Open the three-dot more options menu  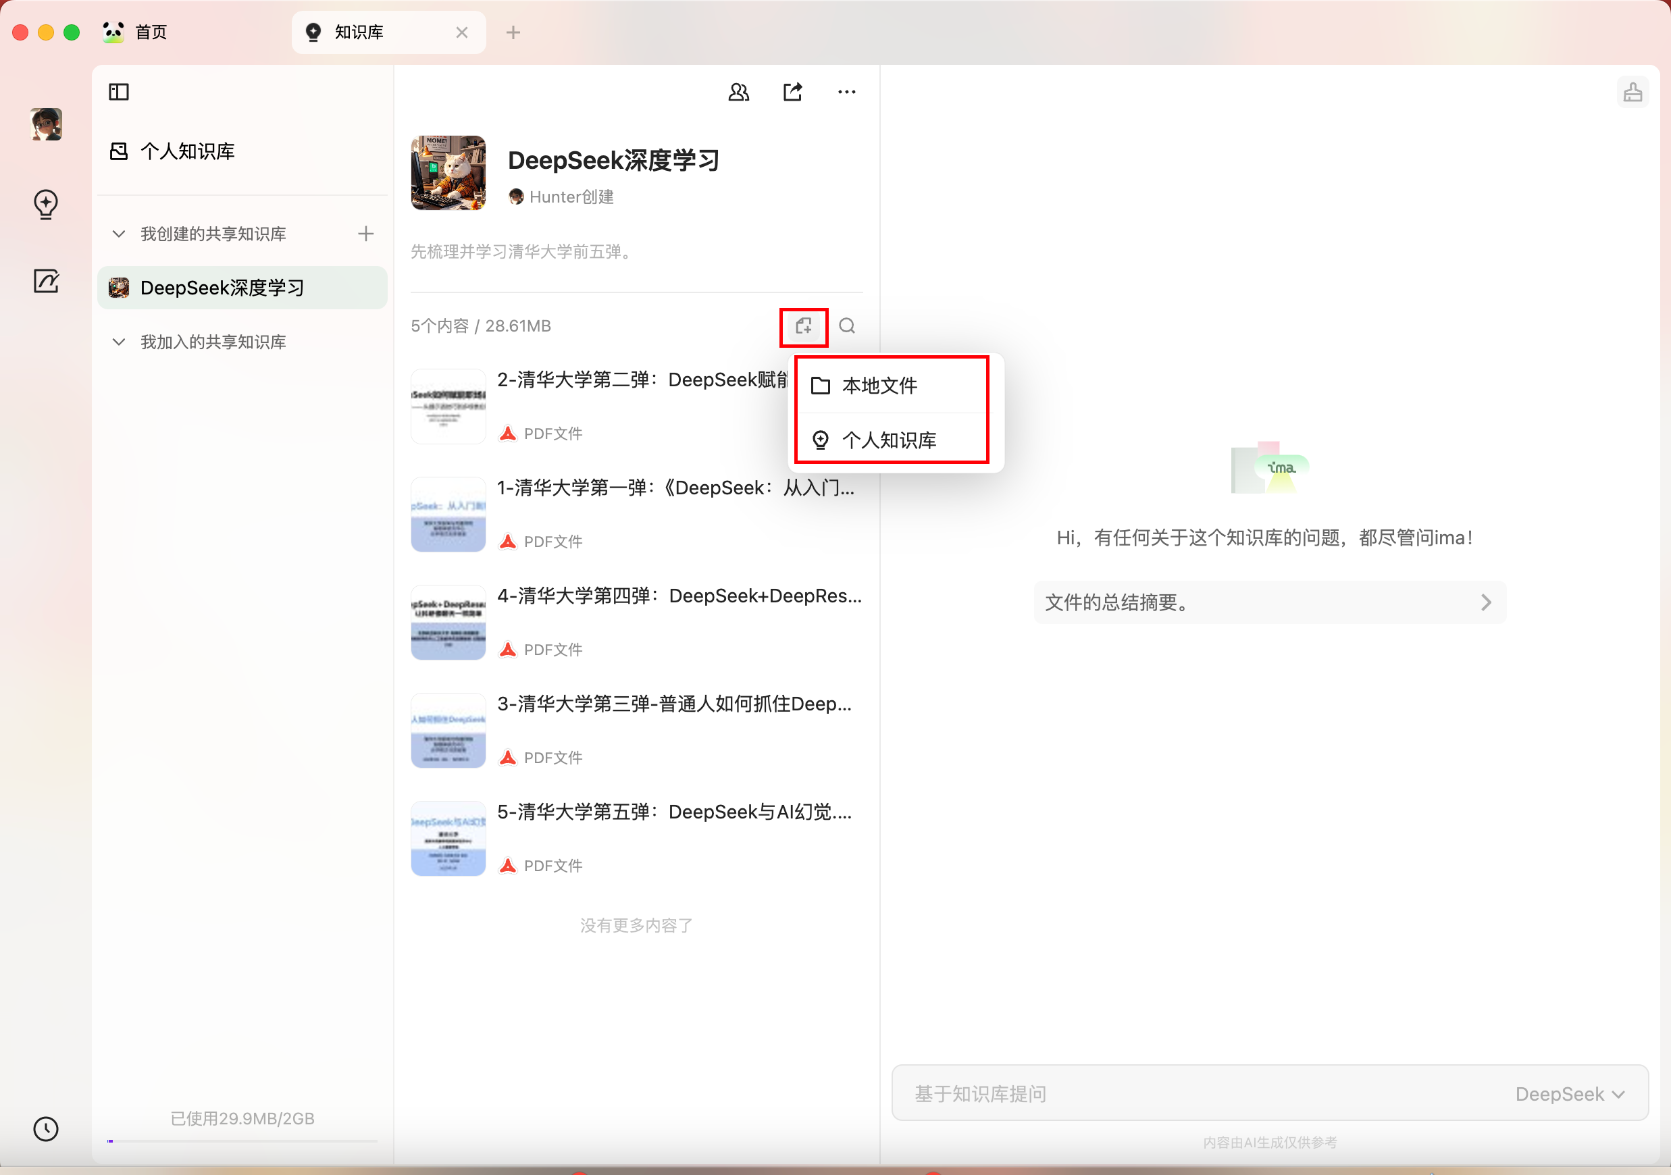pos(846,92)
